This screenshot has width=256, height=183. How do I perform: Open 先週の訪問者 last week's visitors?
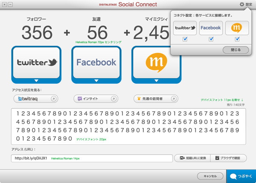click(156, 99)
